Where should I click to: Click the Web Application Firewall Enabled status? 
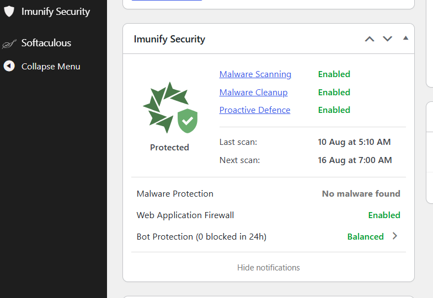tap(384, 215)
